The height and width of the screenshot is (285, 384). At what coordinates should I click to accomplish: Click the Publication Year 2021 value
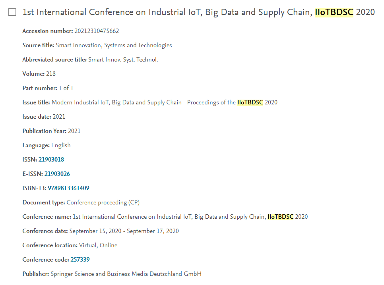tap(74, 131)
